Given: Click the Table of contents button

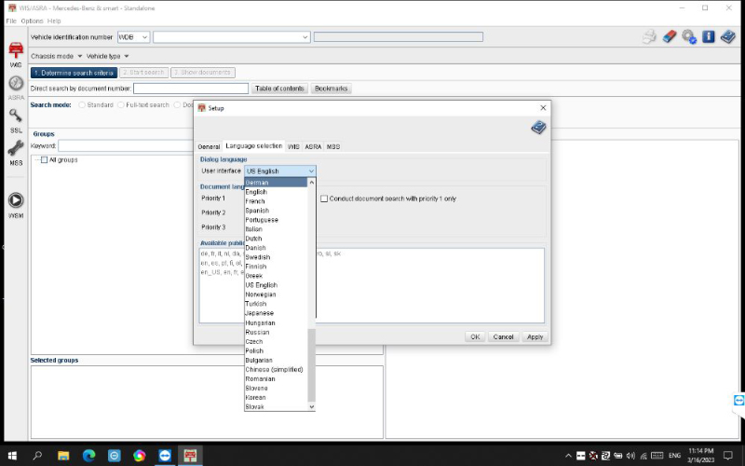Looking at the screenshot, I should coord(279,89).
